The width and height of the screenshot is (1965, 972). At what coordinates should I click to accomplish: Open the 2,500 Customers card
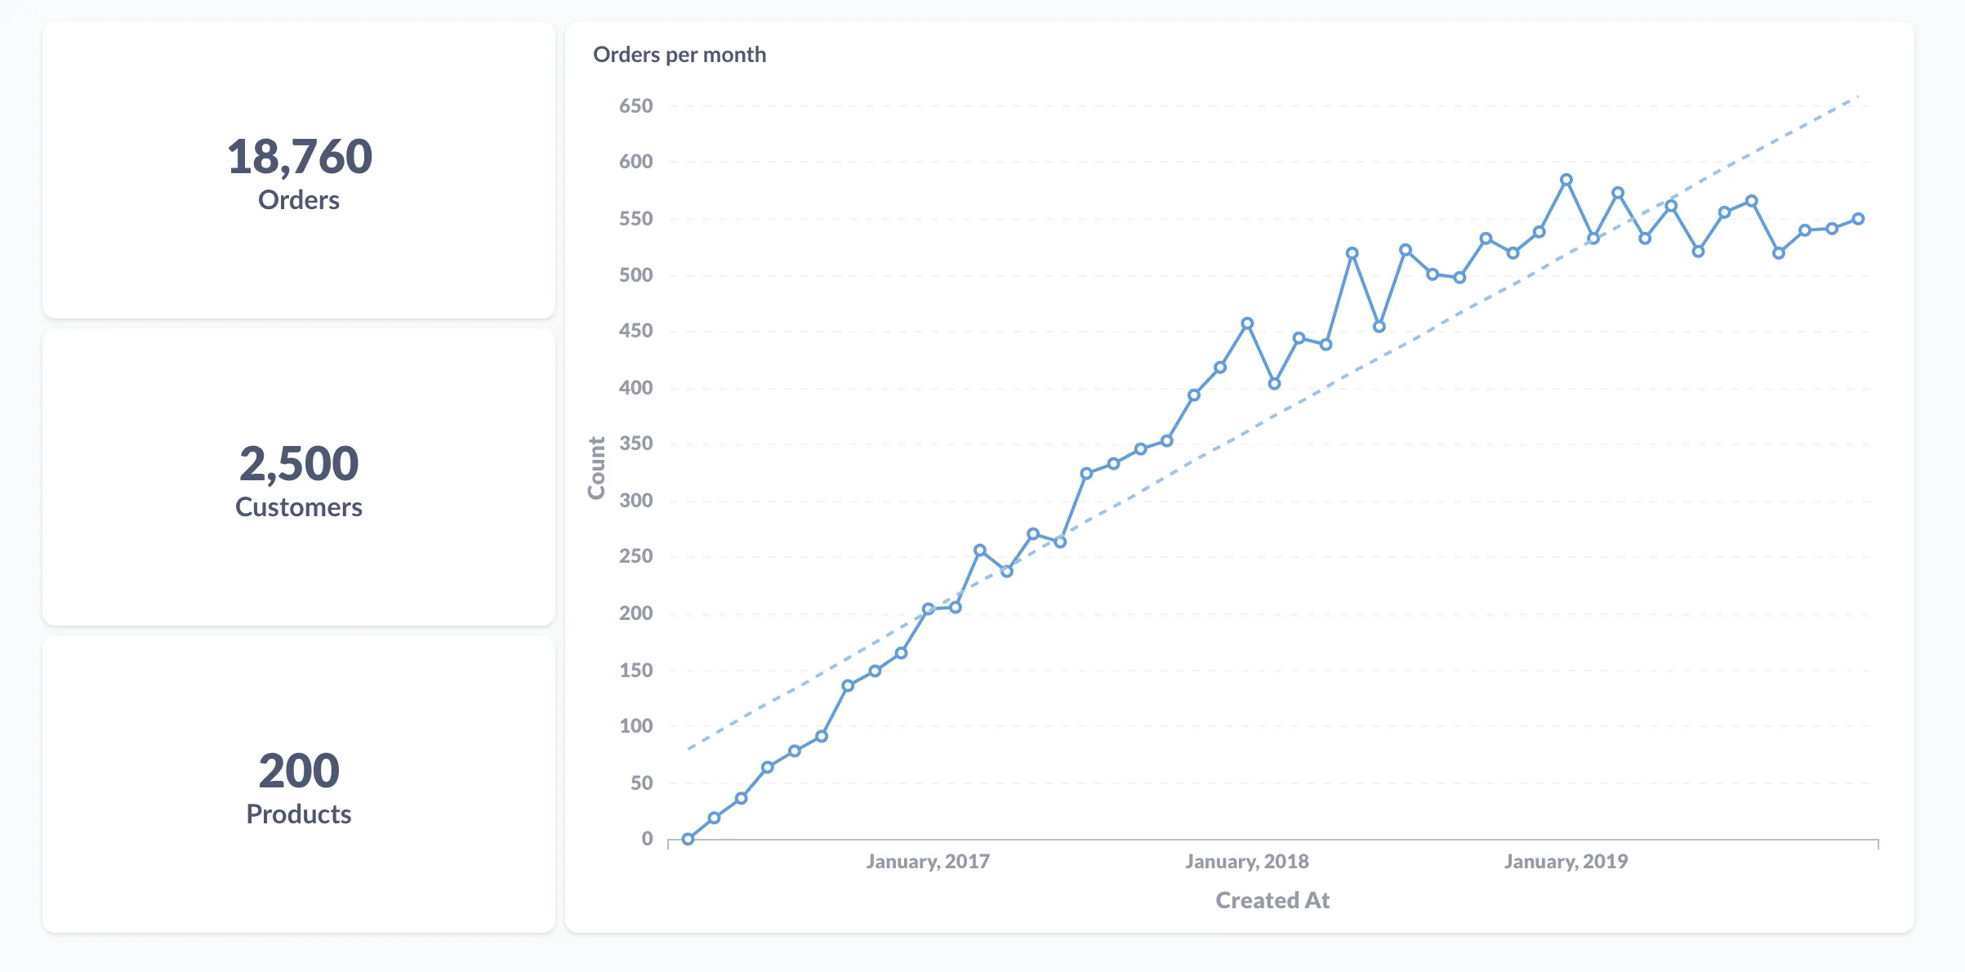(299, 476)
